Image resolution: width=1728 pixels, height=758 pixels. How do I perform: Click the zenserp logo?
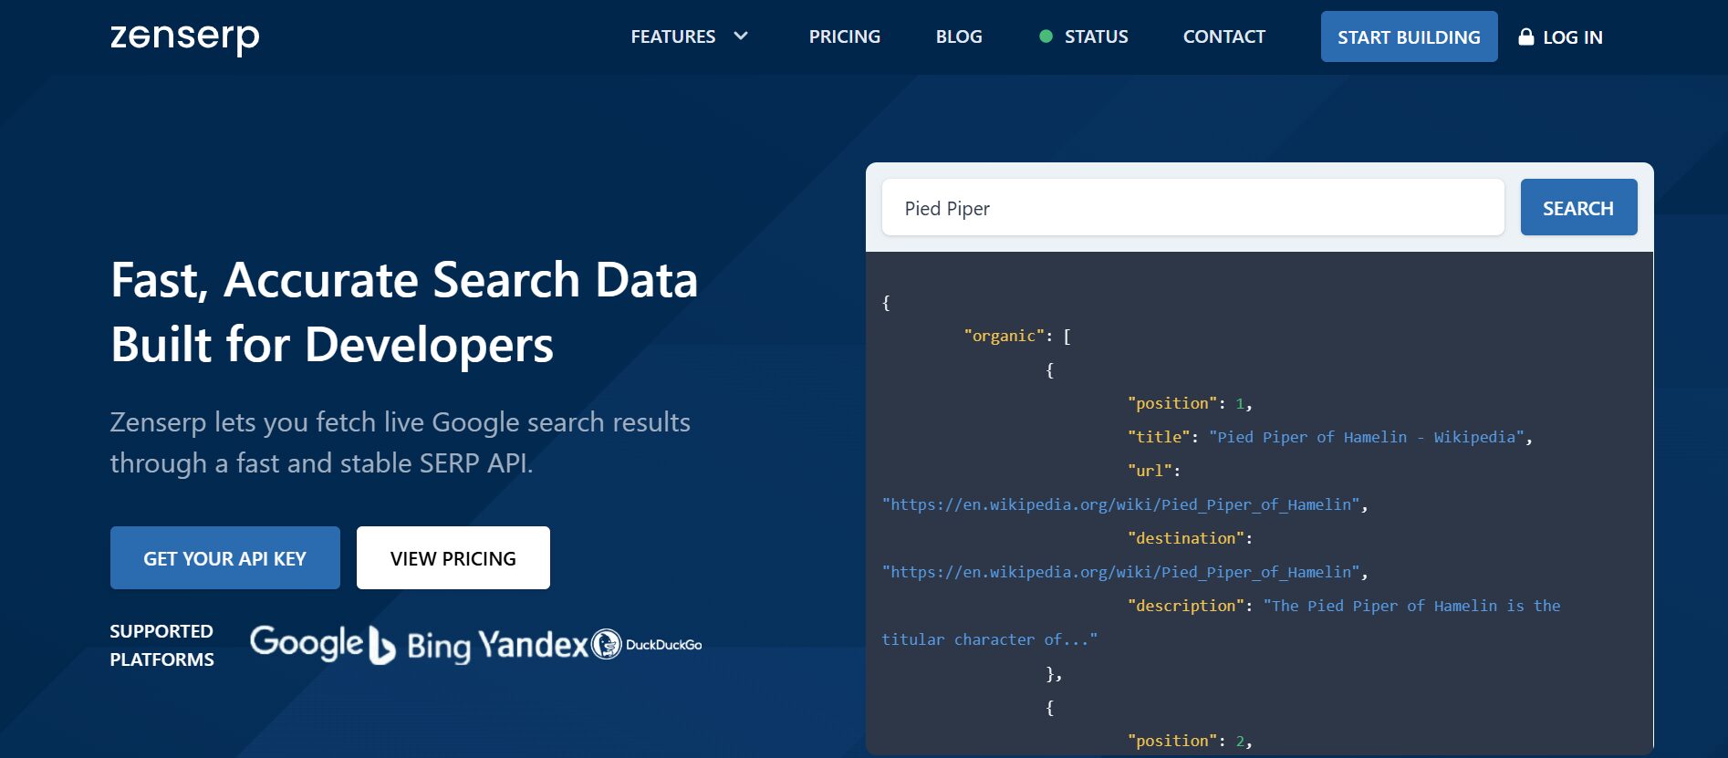tap(184, 38)
